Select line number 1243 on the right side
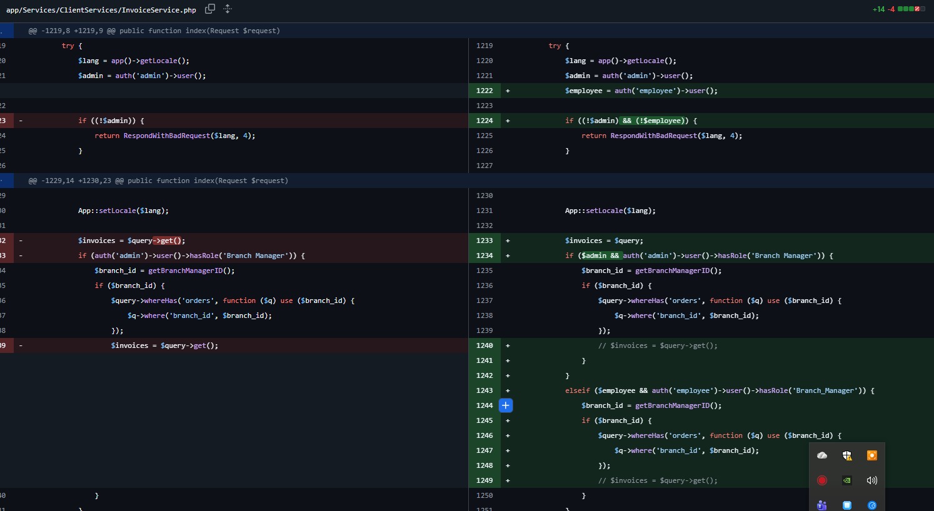934x511 pixels. (485, 390)
